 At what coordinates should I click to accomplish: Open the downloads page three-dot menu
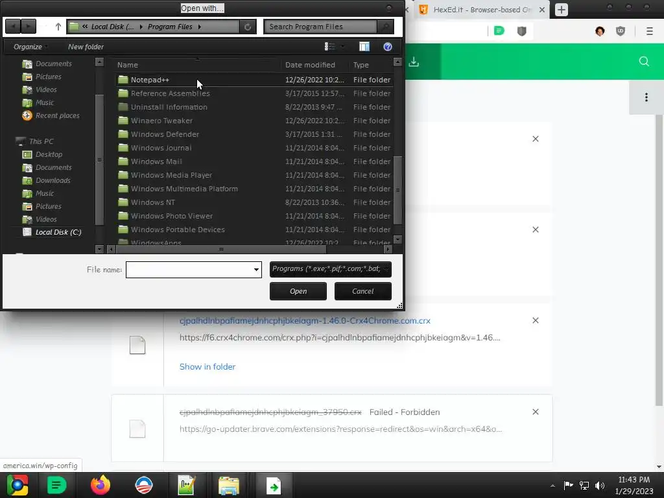[x=646, y=97]
